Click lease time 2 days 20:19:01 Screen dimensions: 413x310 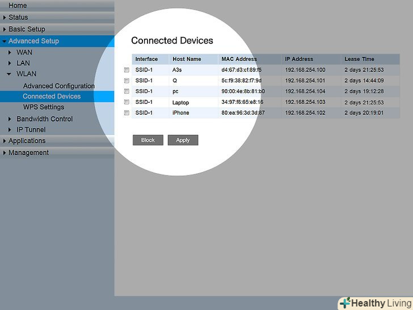coord(364,113)
